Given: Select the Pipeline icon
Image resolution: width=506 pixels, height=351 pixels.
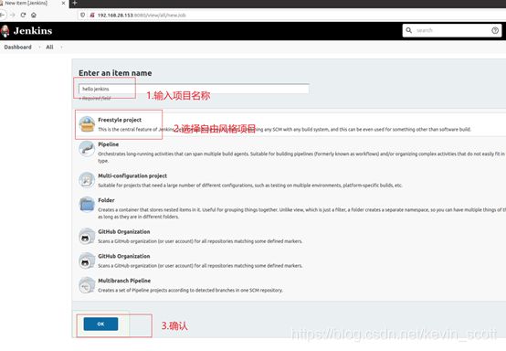Looking at the screenshot, I should tap(87, 149).
